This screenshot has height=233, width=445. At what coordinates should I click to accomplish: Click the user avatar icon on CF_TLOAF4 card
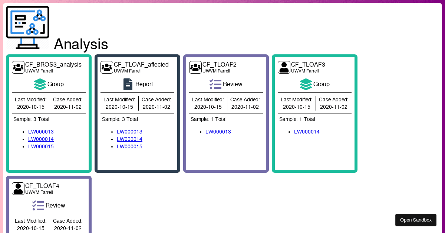18,188
